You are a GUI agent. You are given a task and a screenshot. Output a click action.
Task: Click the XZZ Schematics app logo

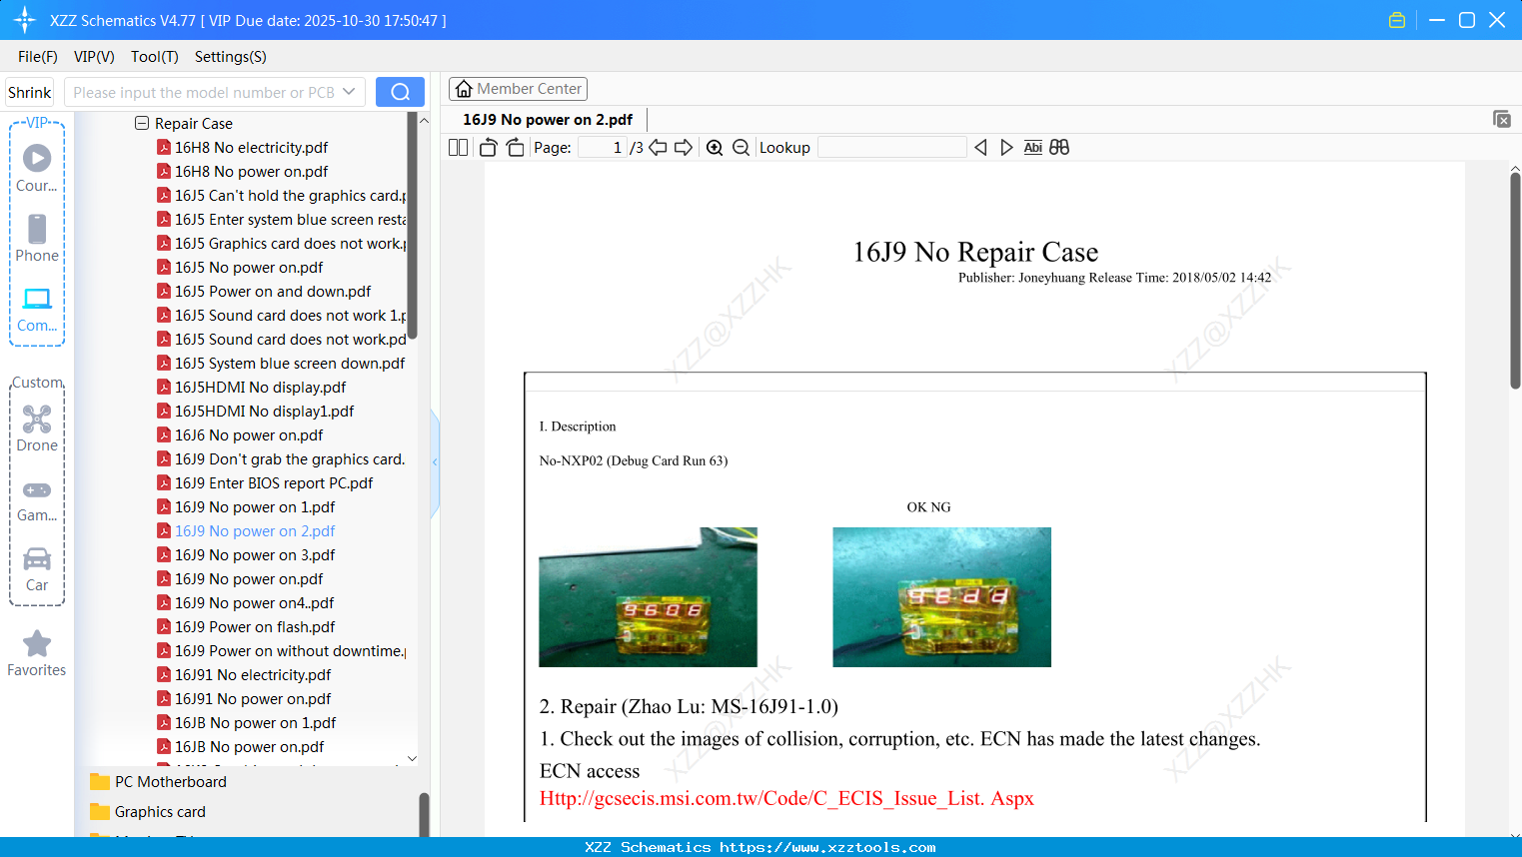tap(25, 20)
